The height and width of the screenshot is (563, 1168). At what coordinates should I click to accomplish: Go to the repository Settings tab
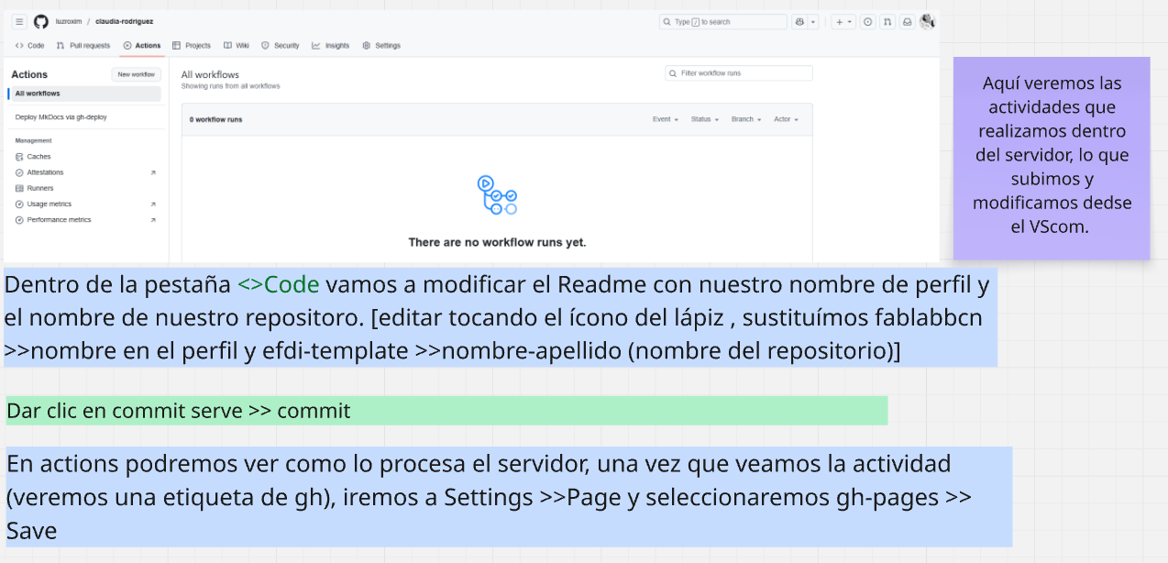click(x=381, y=46)
